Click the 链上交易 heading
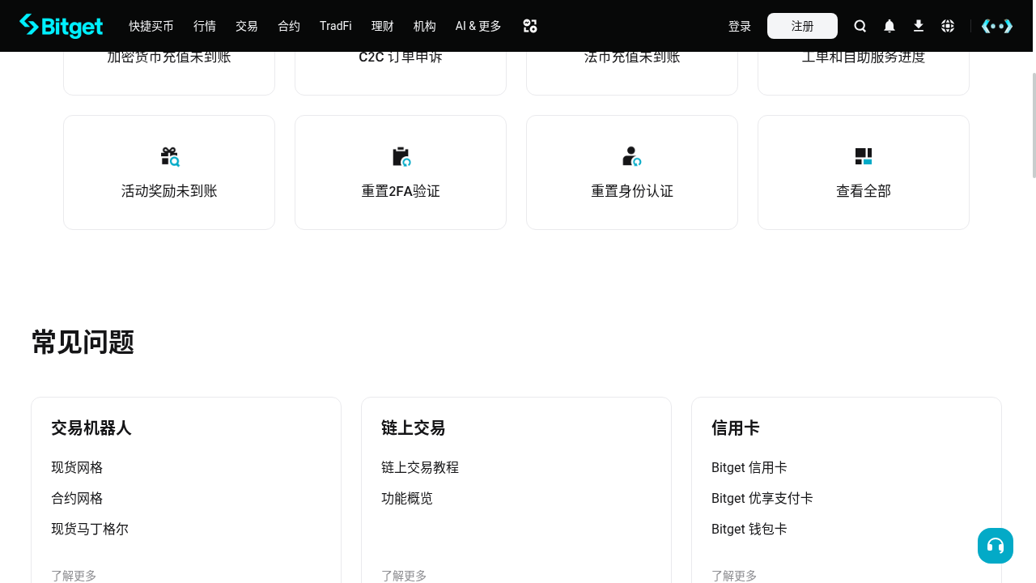 tap(413, 428)
